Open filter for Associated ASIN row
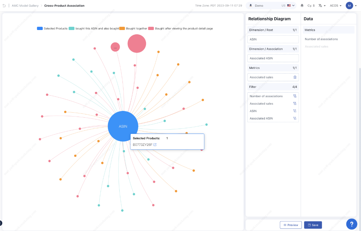 click(x=295, y=118)
